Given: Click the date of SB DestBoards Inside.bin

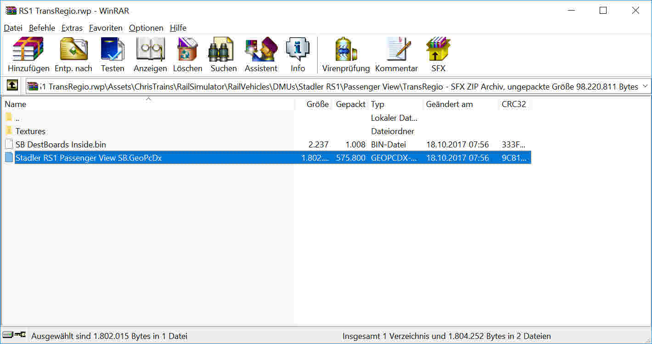Looking at the screenshot, I should click(x=457, y=145).
